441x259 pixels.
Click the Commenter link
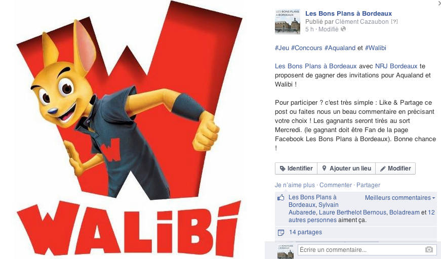[336, 185]
